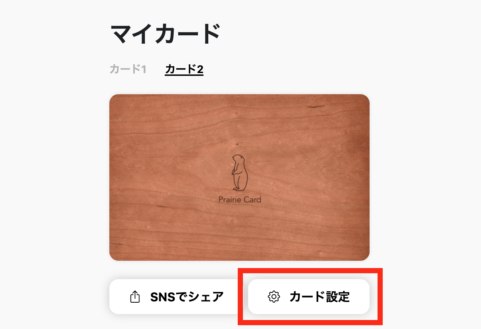
Task: Click the gear icon in カード設定
Action: click(274, 297)
